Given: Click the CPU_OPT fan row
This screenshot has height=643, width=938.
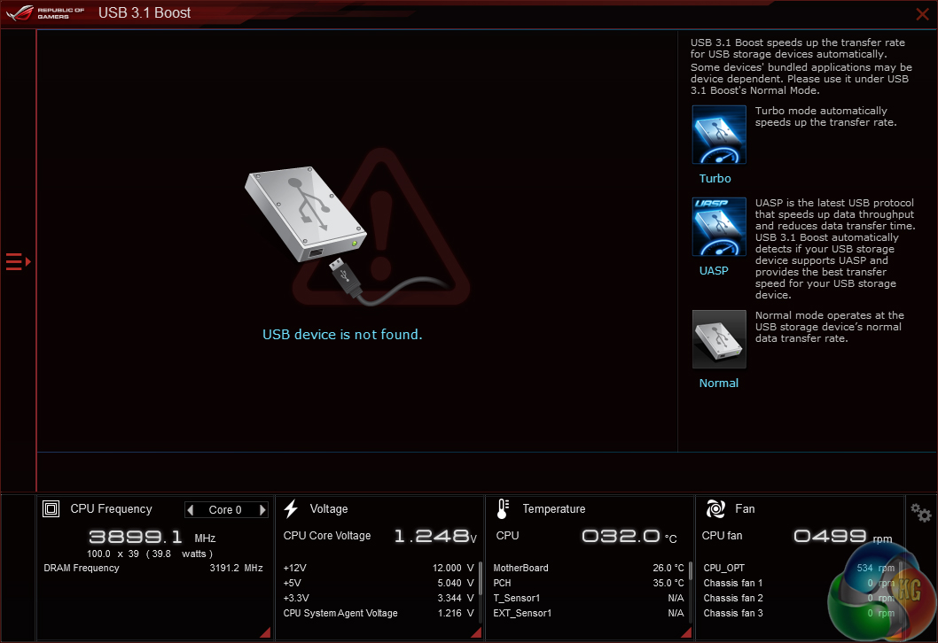Looking at the screenshot, I should 799,568.
